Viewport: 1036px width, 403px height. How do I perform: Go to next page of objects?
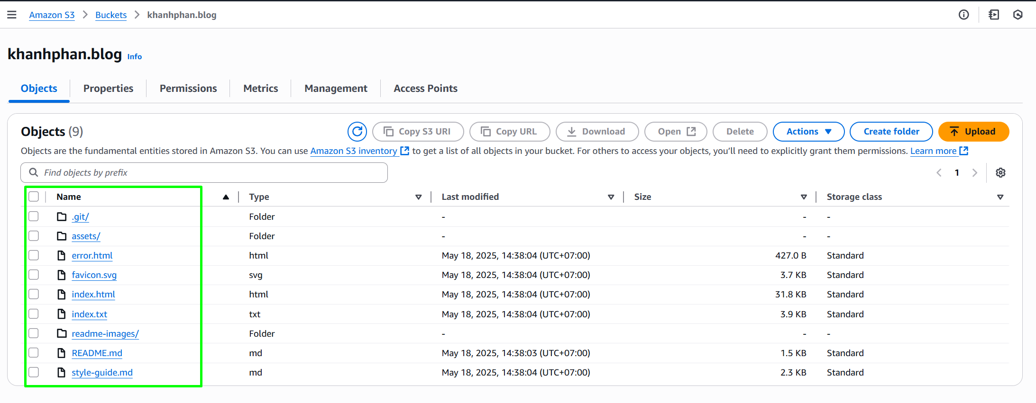click(975, 173)
